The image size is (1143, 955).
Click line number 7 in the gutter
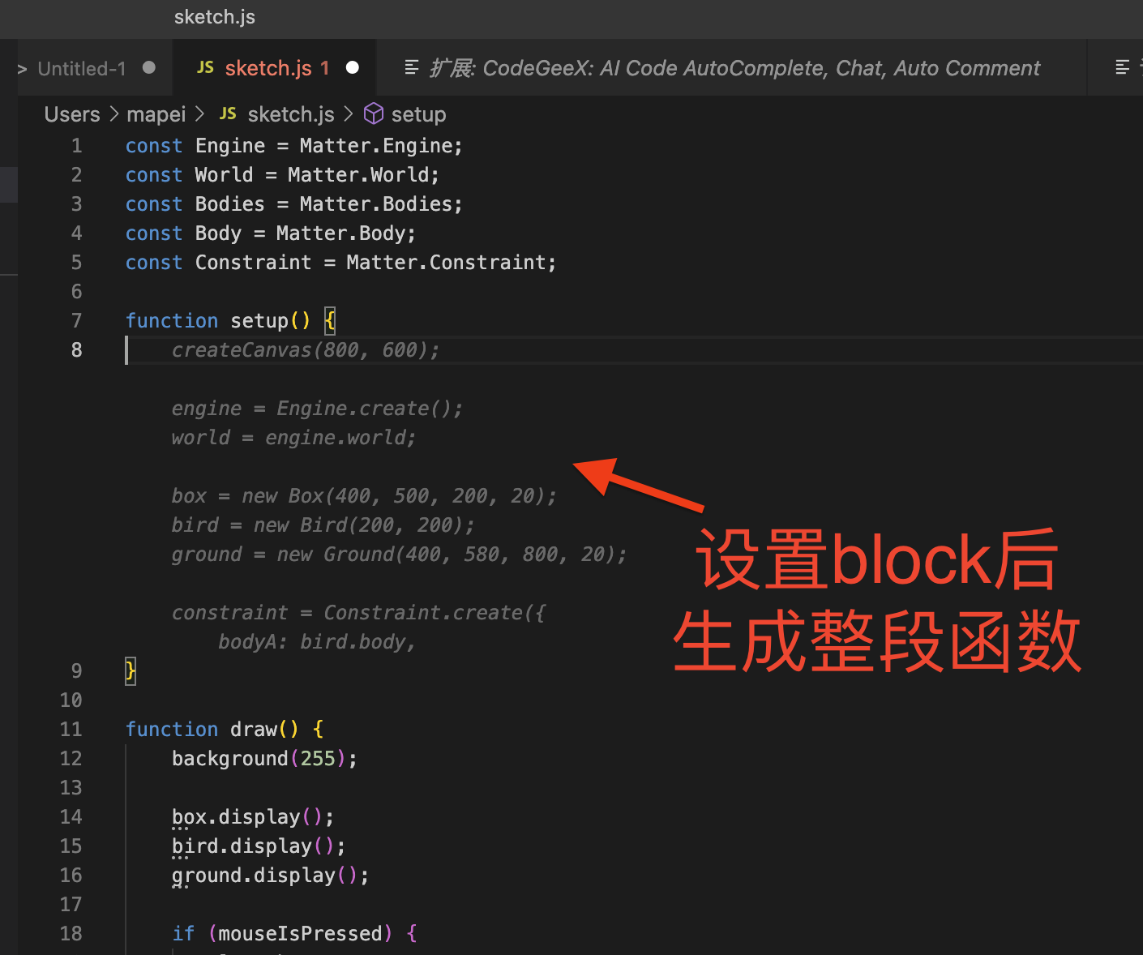[x=77, y=321]
